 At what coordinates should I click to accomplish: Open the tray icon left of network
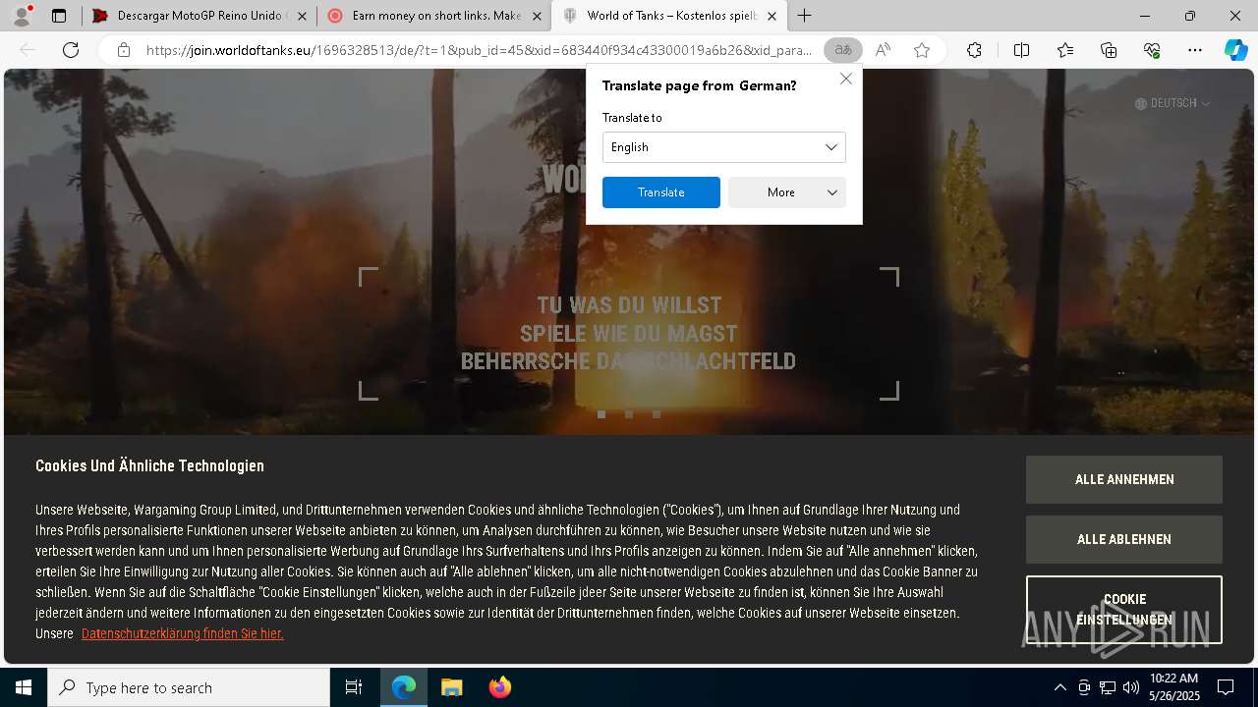[x=1084, y=687]
